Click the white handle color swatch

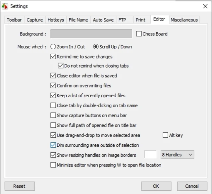point(150,155)
